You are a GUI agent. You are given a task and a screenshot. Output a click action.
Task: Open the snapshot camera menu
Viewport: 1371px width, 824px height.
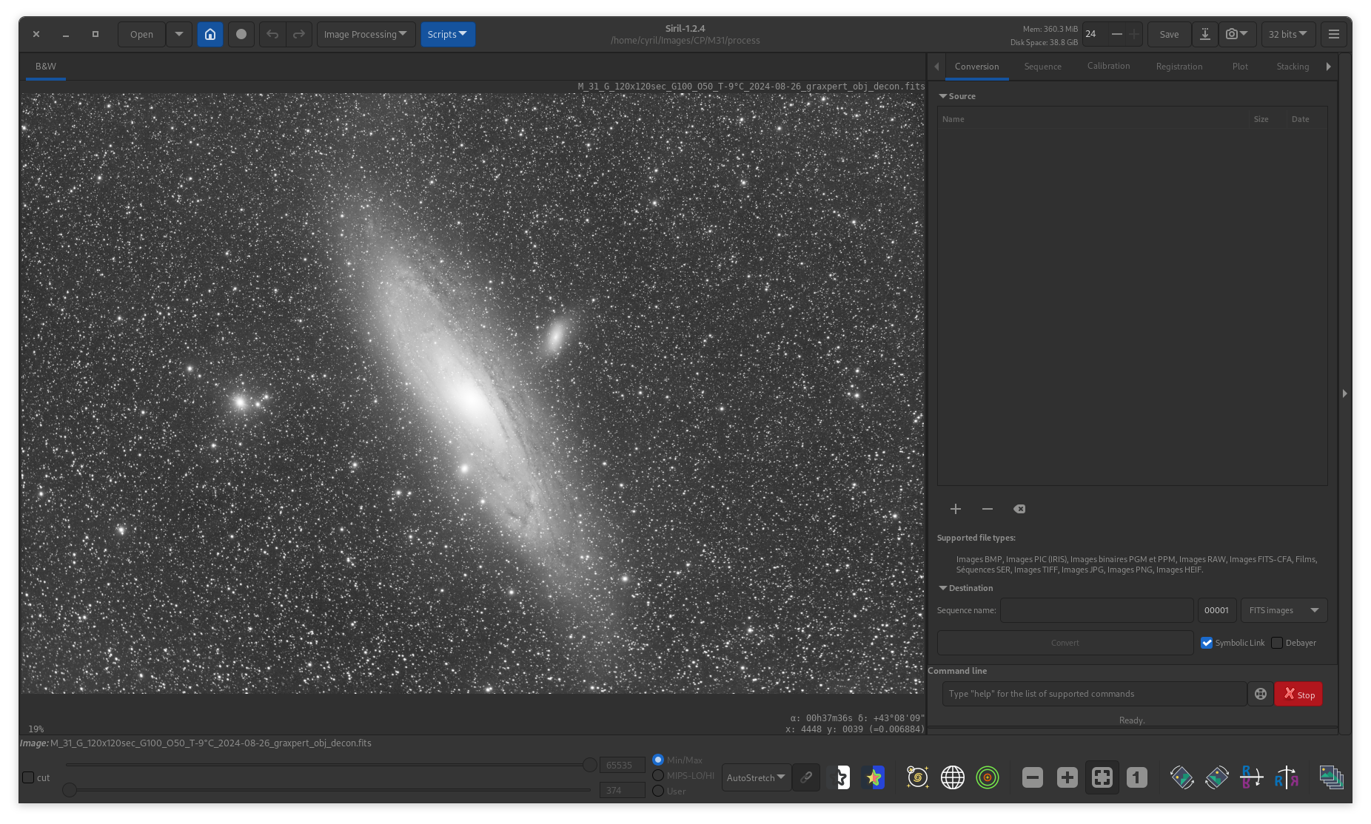[1237, 34]
